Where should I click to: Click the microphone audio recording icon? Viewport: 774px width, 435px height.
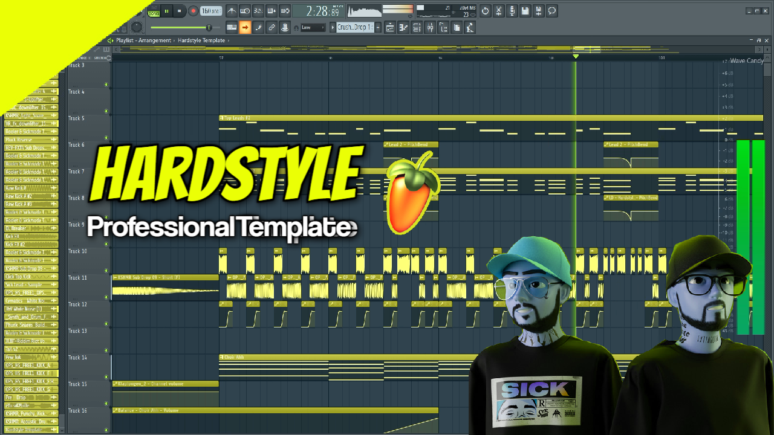(512, 11)
